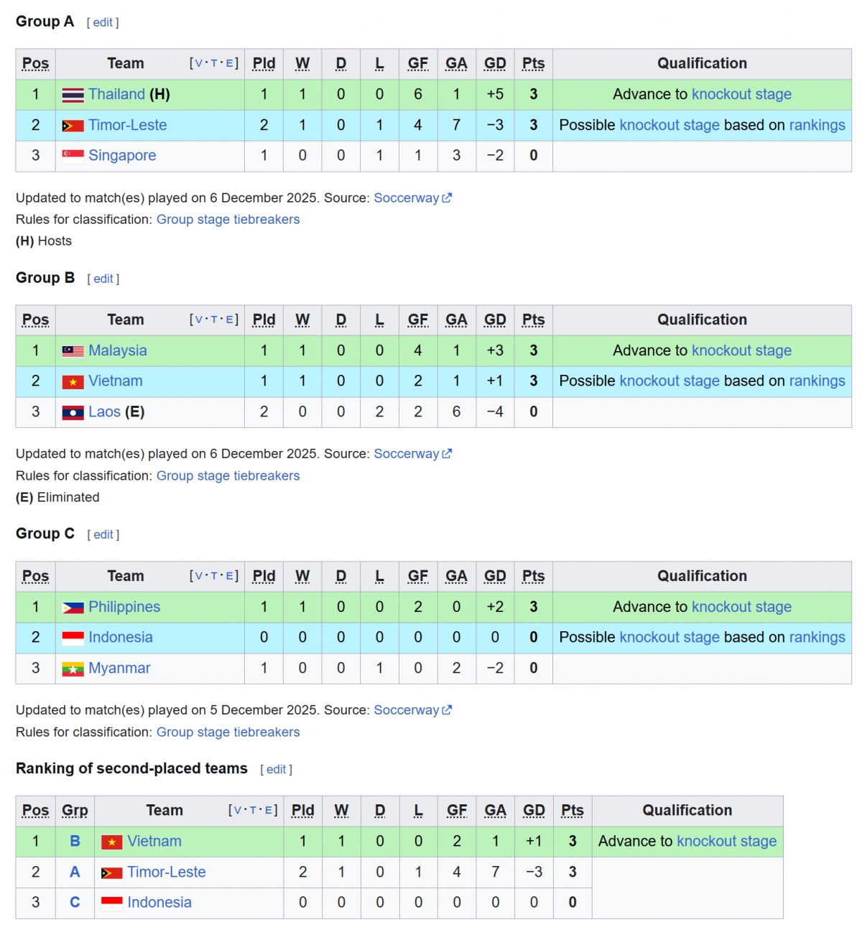Viewport: 862px width, 930px height.
Task: Click the Laos flag icon
Action: [73, 412]
